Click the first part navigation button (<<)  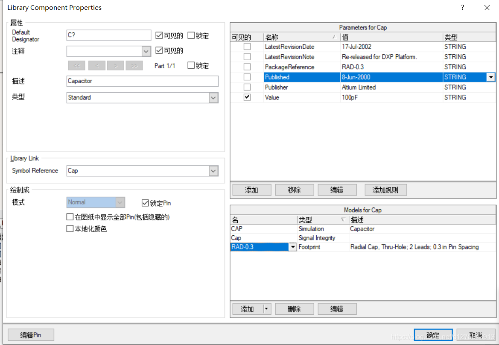click(x=77, y=66)
